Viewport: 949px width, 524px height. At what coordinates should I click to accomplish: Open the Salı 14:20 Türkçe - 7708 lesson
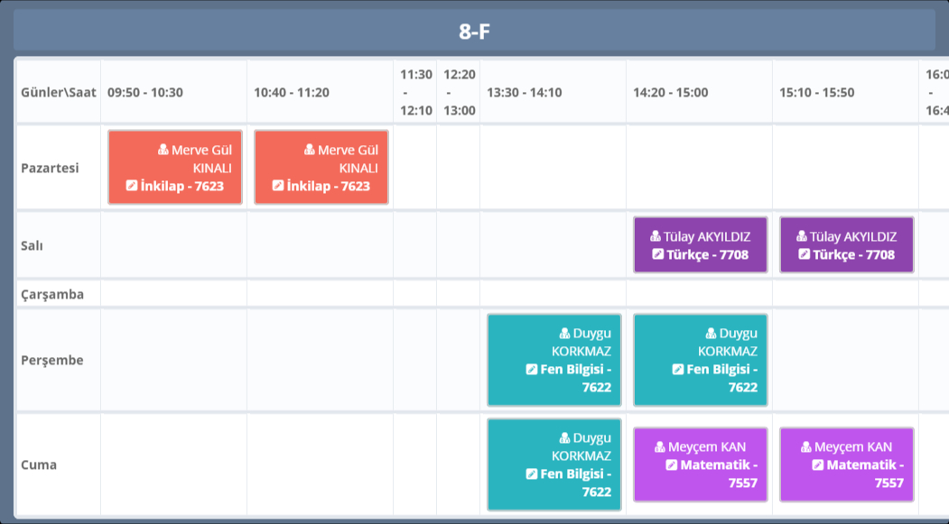[x=701, y=245]
